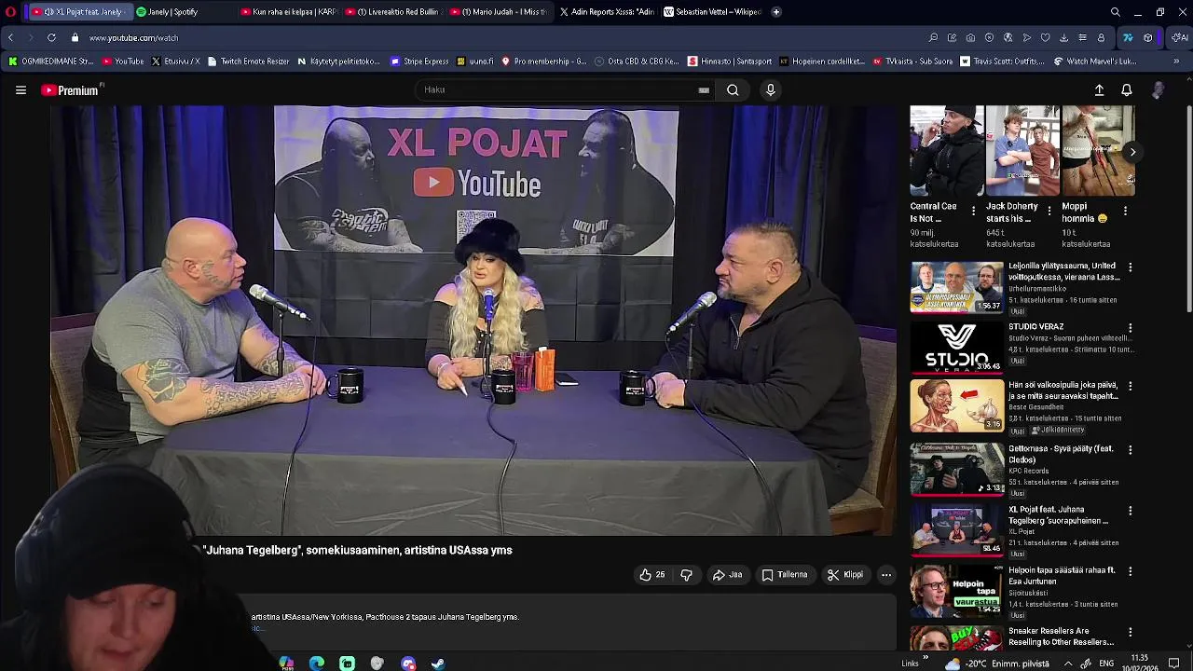Screen dimensions: 1193x671
Task: Go back with the browser back arrow
Action: [x=10, y=37]
